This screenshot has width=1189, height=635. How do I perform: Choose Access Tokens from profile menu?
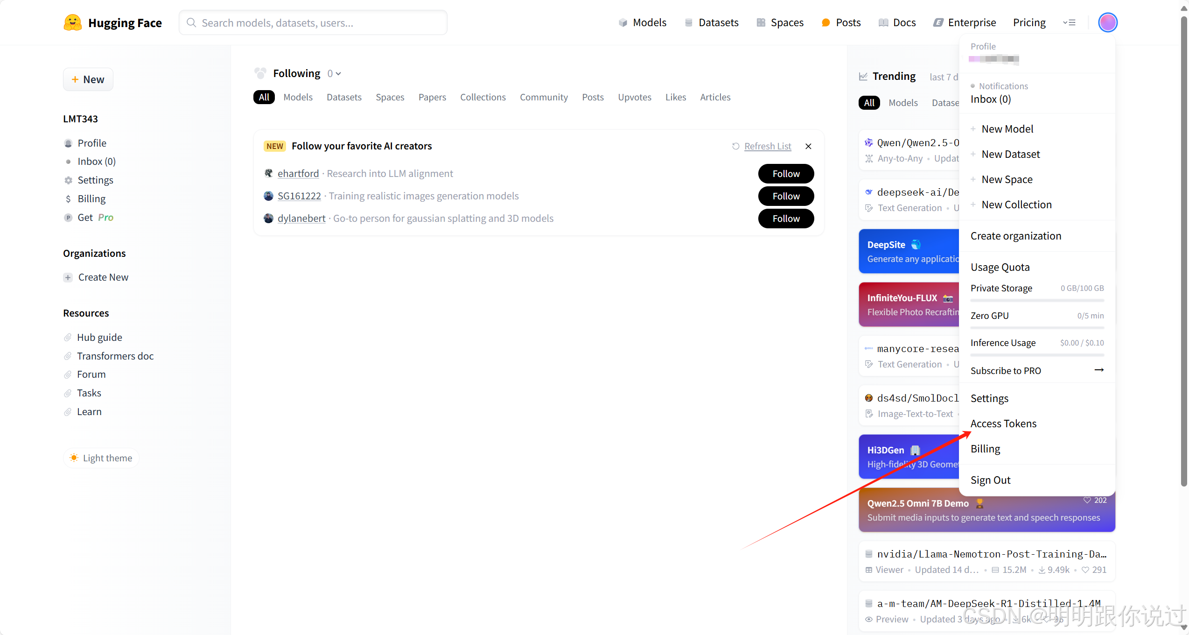click(x=1003, y=423)
